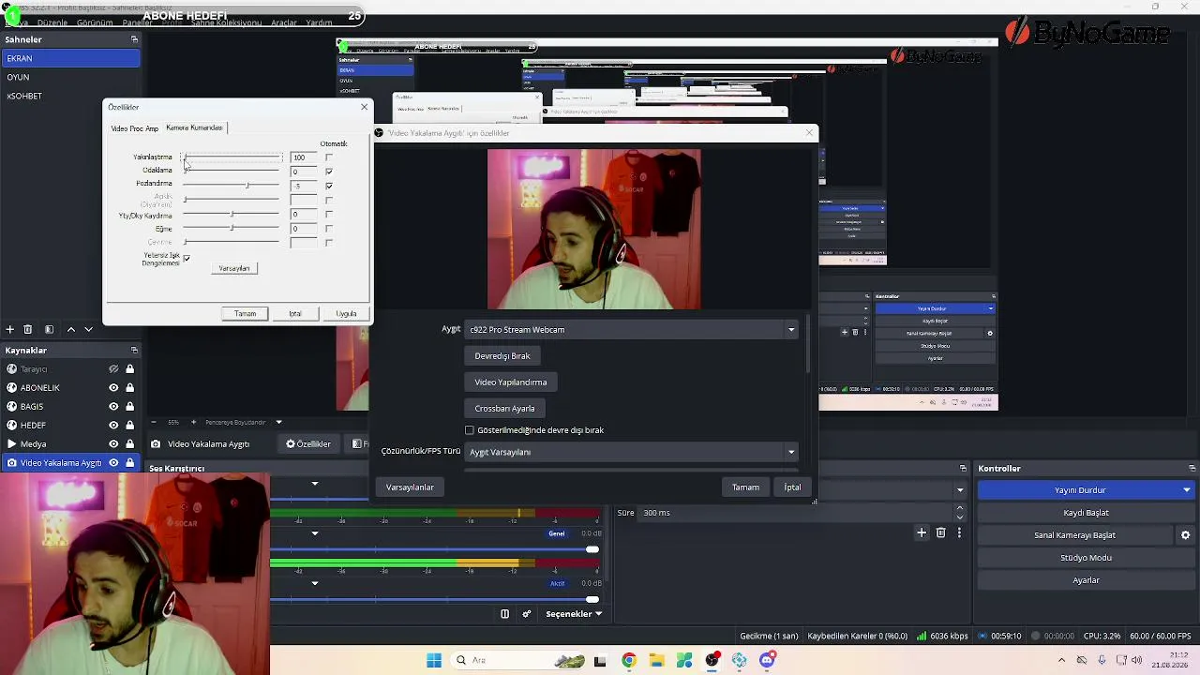The image size is (1200, 675).
Task: Uncheck Otomatik for Odaklama
Action: point(328,172)
